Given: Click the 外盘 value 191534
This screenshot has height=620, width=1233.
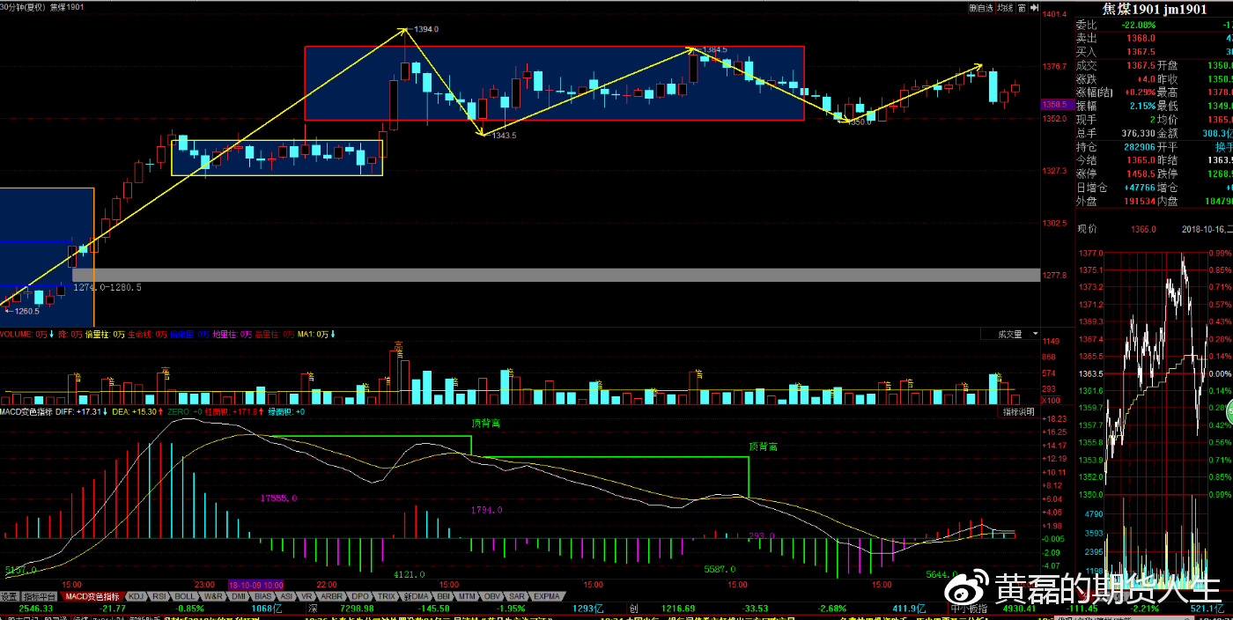Looking at the screenshot, I should [x=1138, y=201].
